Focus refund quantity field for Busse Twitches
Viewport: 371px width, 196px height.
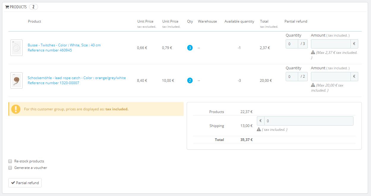click(x=292, y=44)
